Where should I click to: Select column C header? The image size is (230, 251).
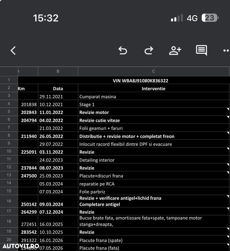[154, 71]
